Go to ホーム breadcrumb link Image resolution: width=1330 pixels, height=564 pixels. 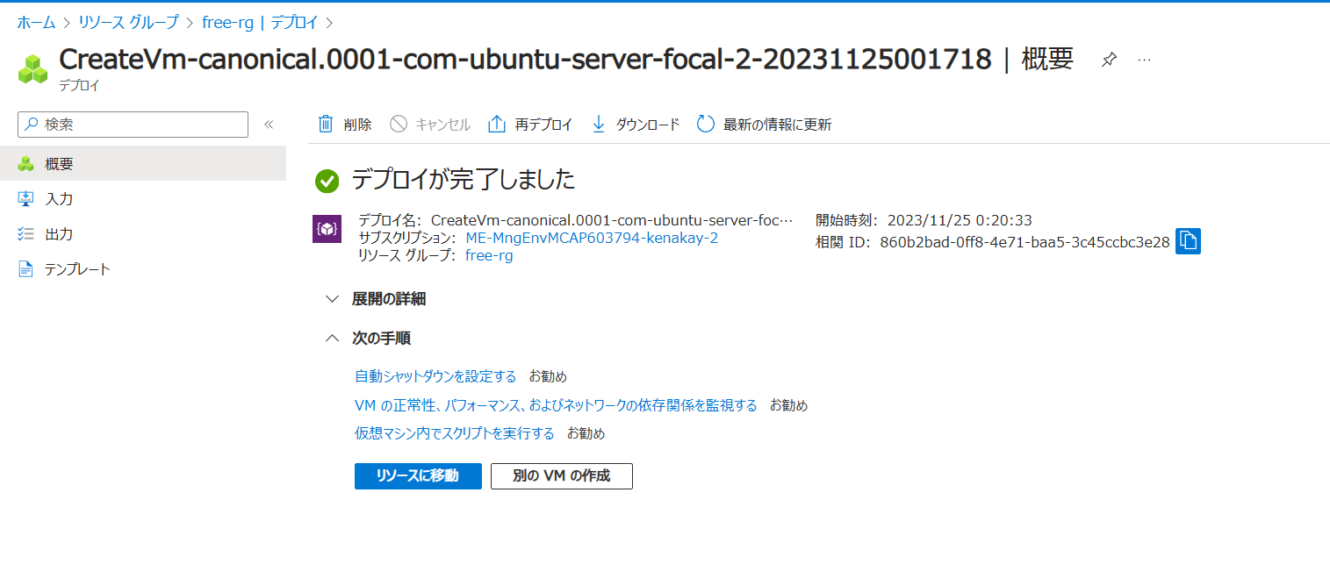point(37,22)
